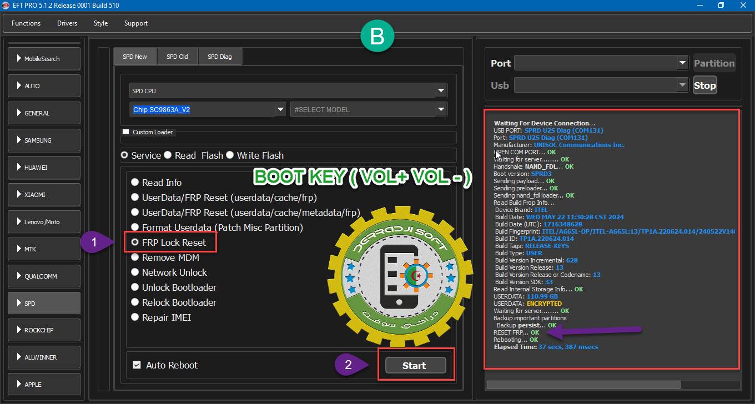Screen dimensions: 755x404
Task: Click the EFT PRO title bar icon
Action: click(x=6, y=6)
